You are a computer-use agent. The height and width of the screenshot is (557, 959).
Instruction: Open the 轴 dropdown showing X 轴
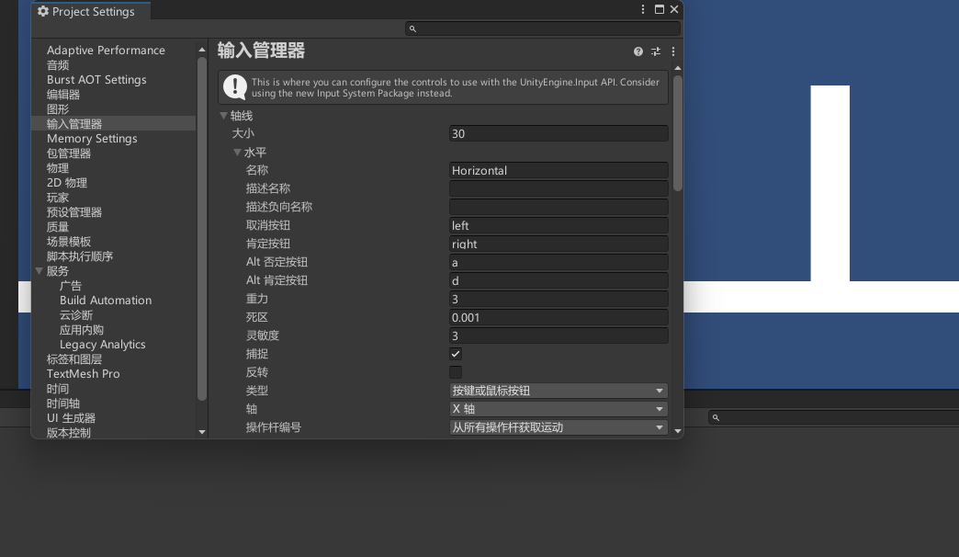pos(558,409)
